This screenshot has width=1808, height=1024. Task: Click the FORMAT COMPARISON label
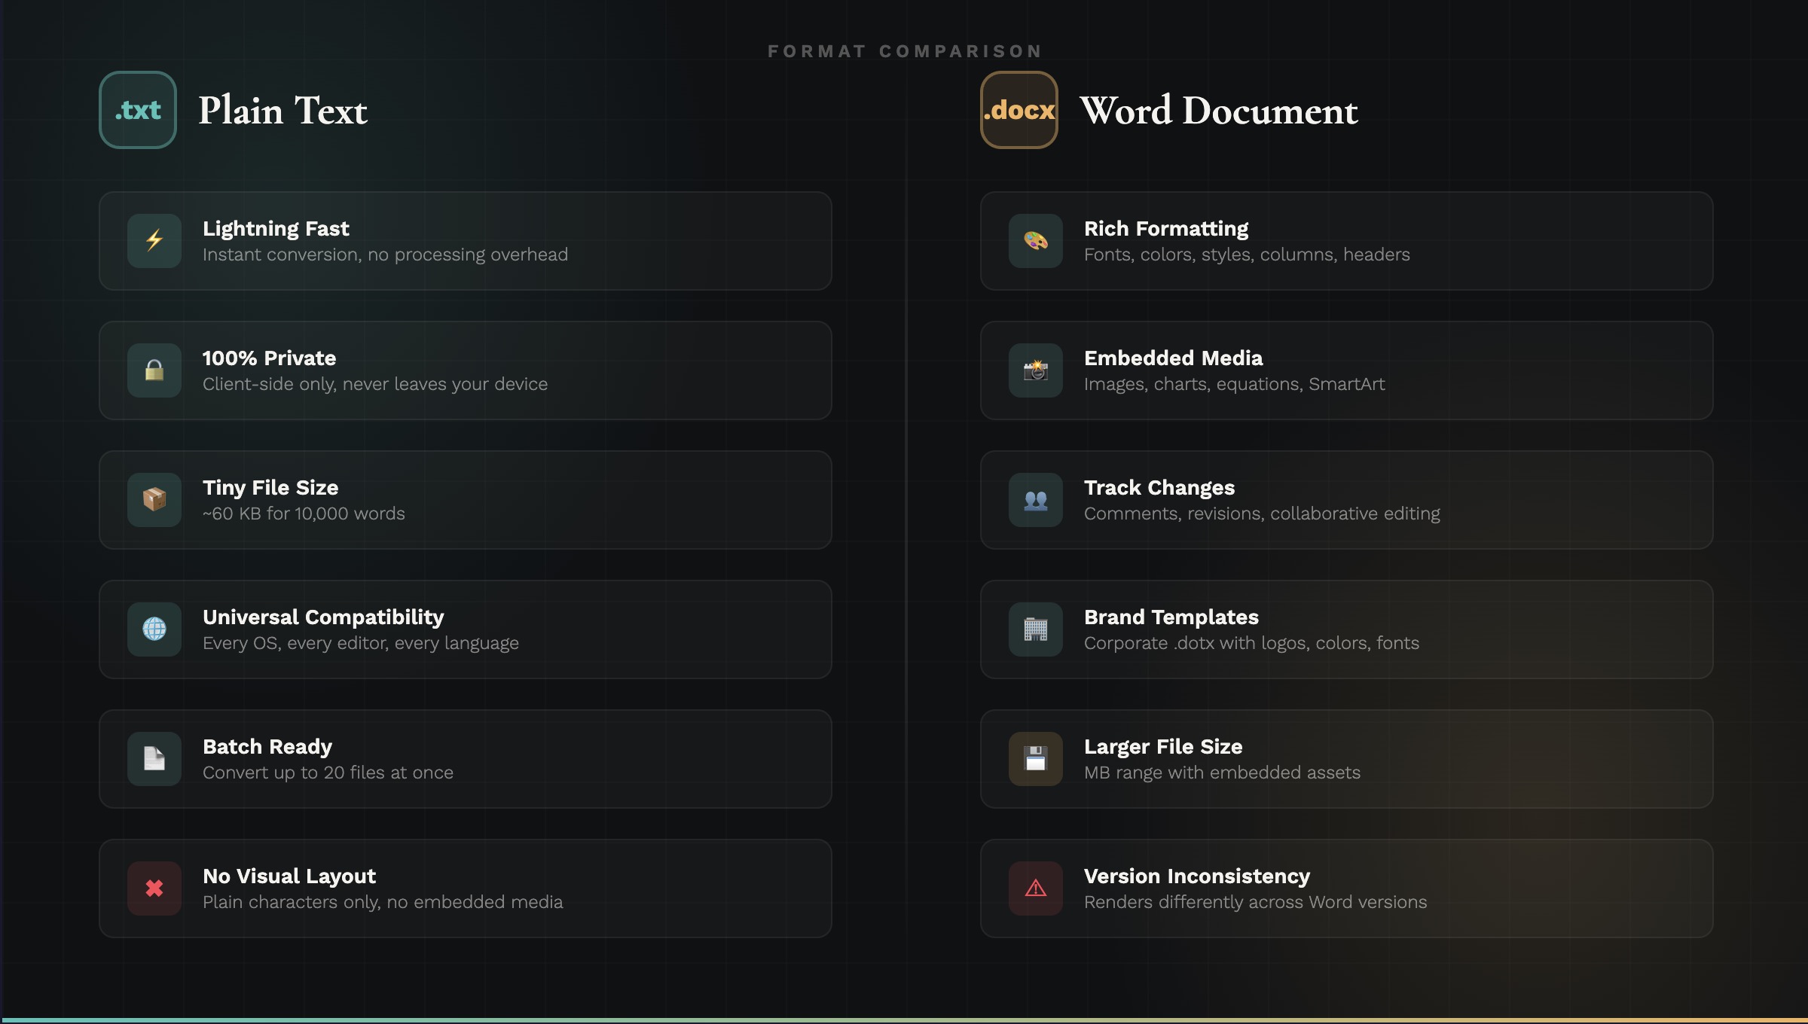click(x=905, y=51)
